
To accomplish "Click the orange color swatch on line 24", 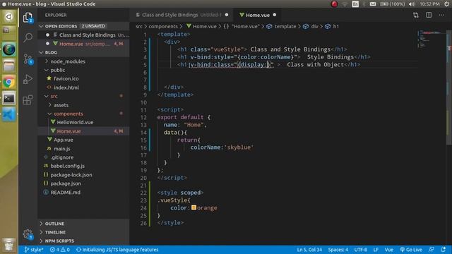I will tap(194, 207).
